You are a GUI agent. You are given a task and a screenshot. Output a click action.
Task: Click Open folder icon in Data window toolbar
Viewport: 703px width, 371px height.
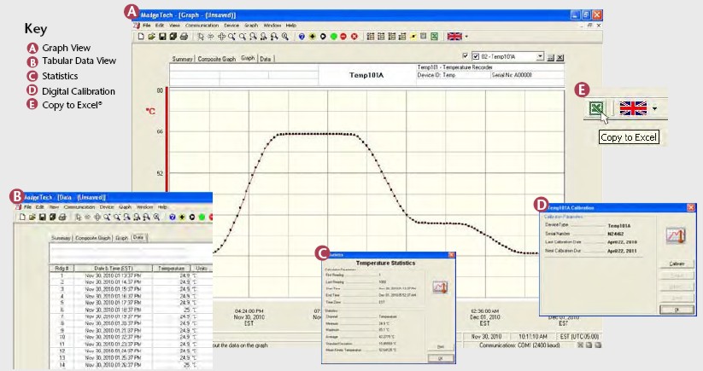[x=32, y=217]
